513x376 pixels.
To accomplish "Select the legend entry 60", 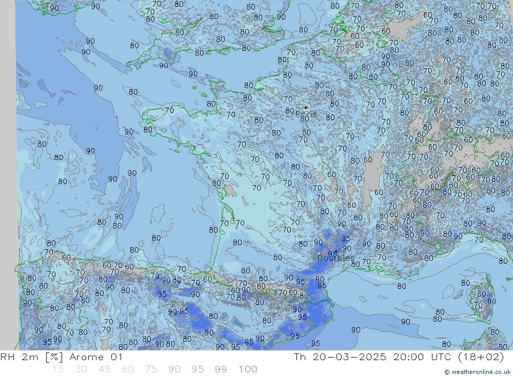I will coord(128,369).
